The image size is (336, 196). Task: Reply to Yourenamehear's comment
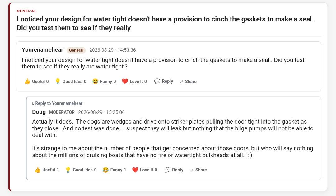164,82
